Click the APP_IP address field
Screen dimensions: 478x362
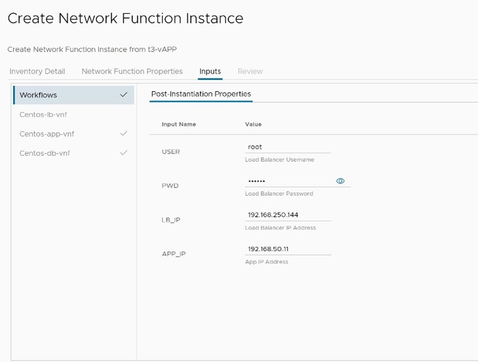pos(287,249)
